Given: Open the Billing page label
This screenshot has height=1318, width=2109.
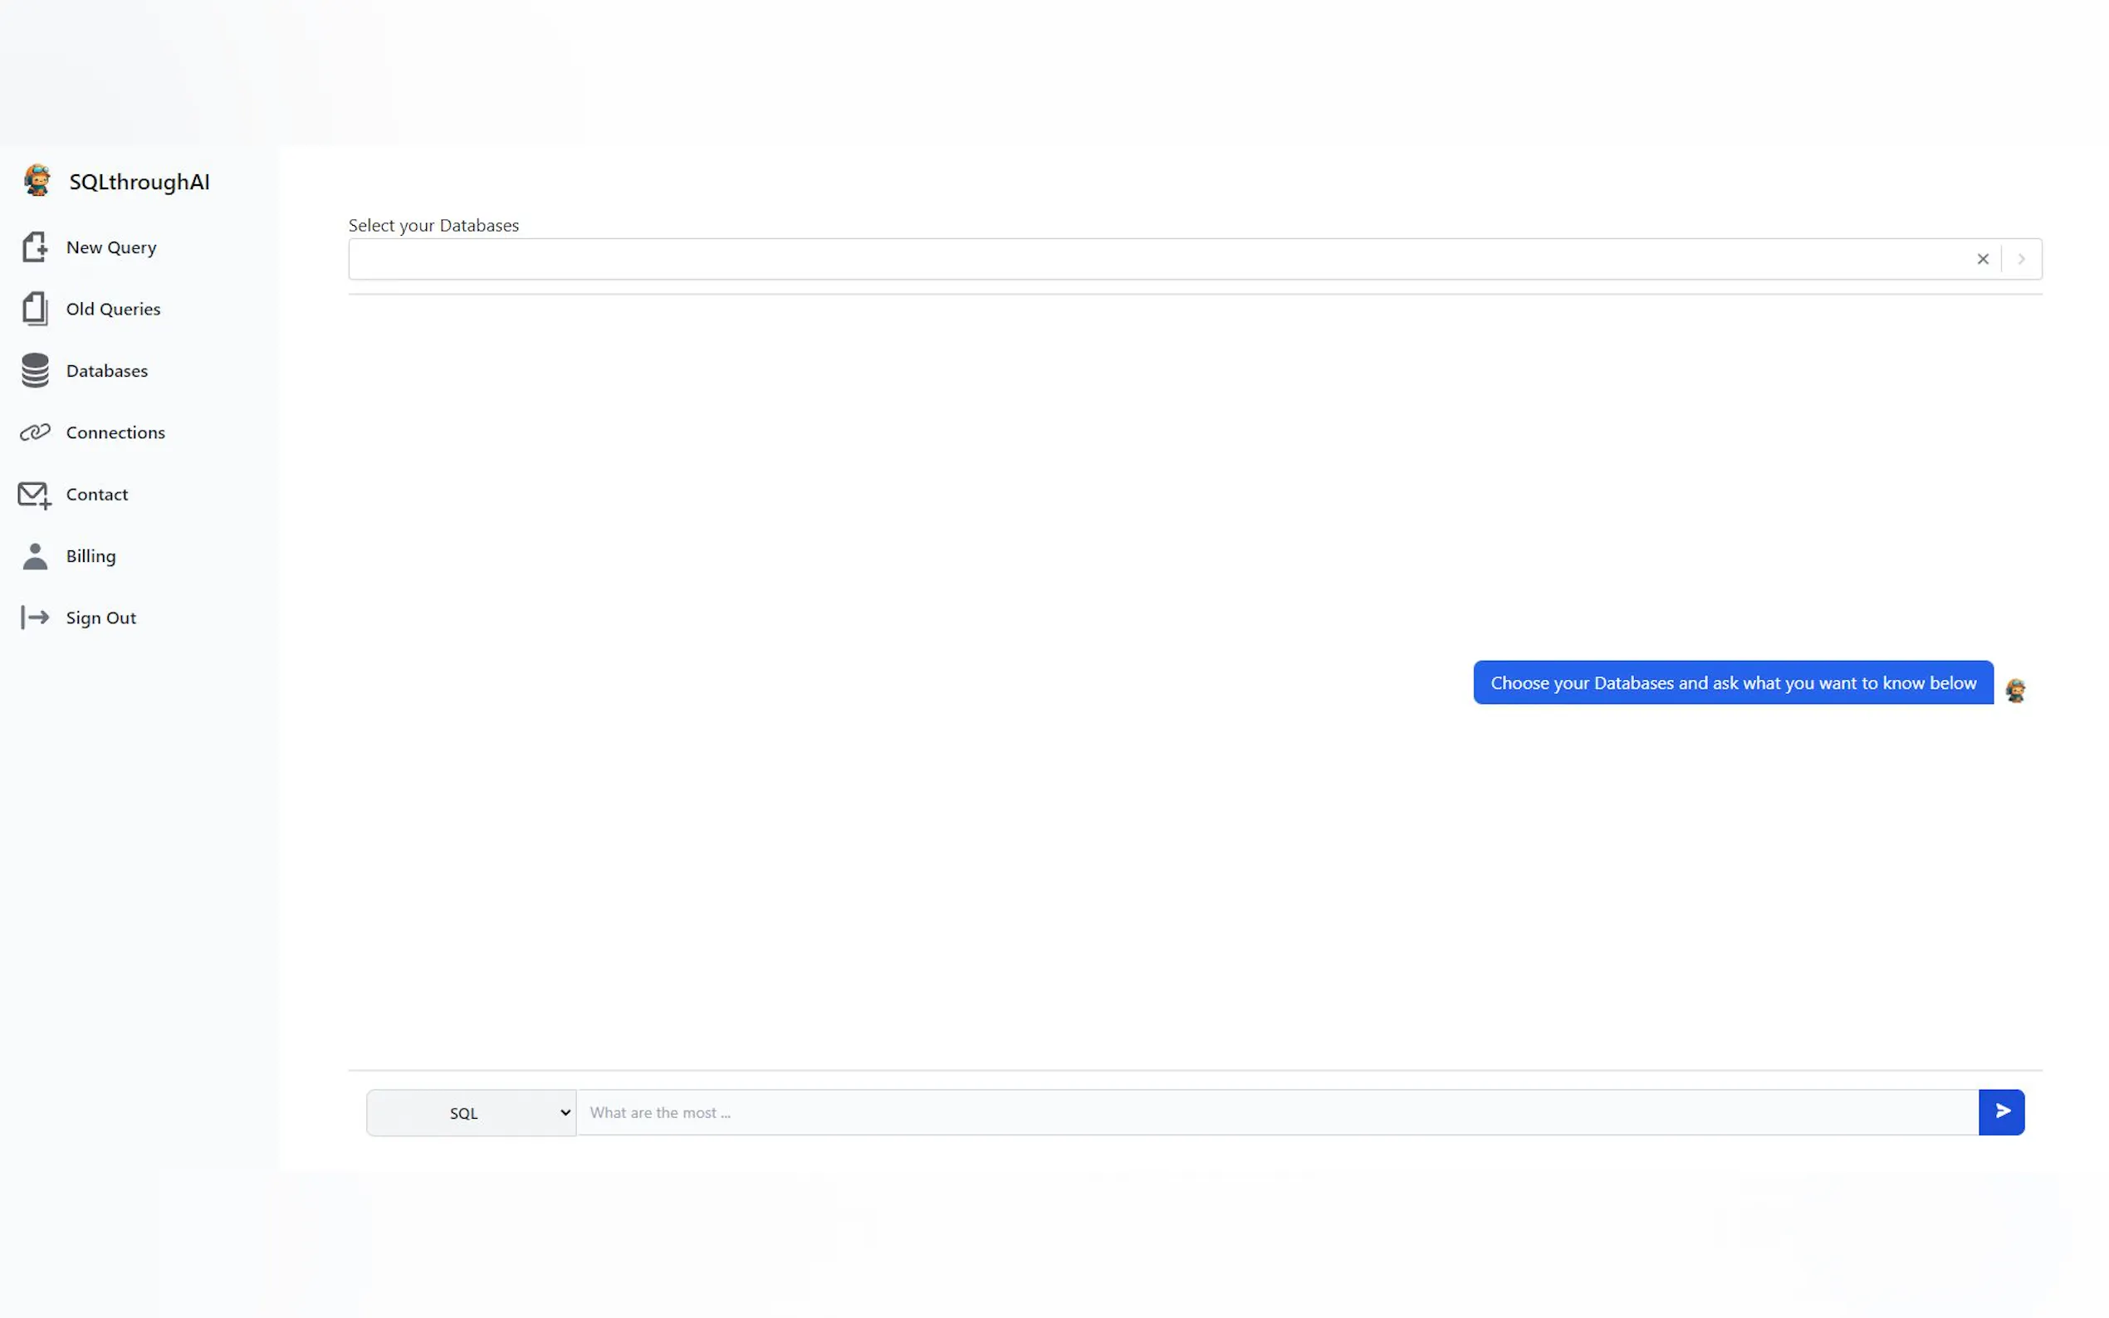Looking at the screenshot, I should pos(91,556).
